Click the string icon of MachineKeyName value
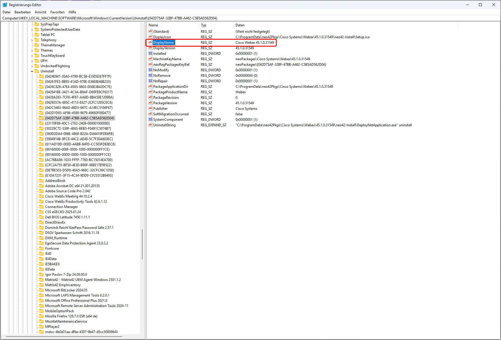Screen dimensions: 501x340 150,59
